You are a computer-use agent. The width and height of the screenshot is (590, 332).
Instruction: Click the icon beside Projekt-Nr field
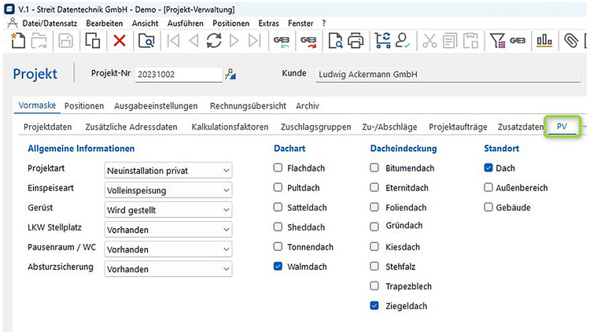pos(230,75)
